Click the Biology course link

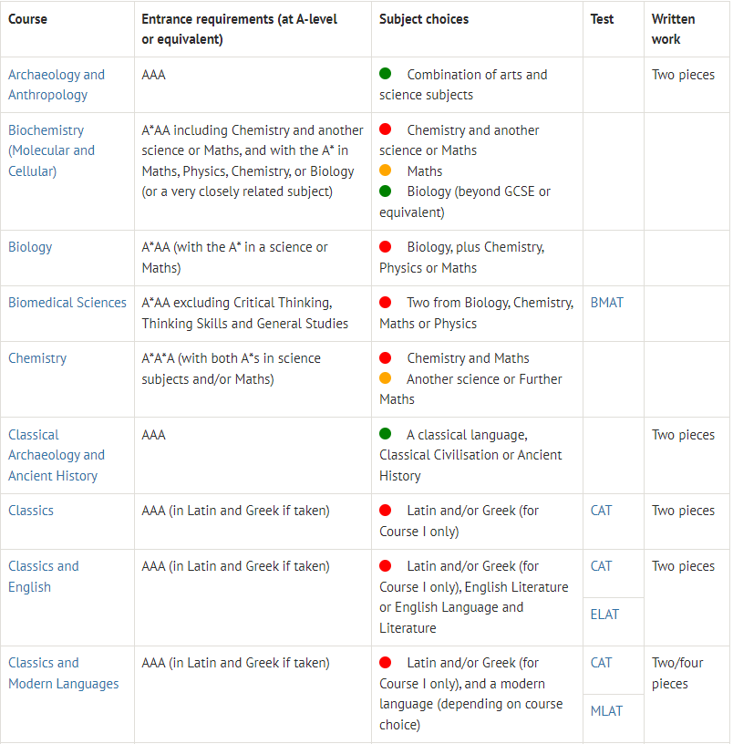click(30, 247)
